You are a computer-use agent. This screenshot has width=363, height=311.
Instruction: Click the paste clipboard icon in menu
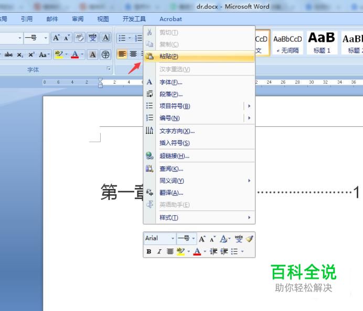[x=150, y=56]
